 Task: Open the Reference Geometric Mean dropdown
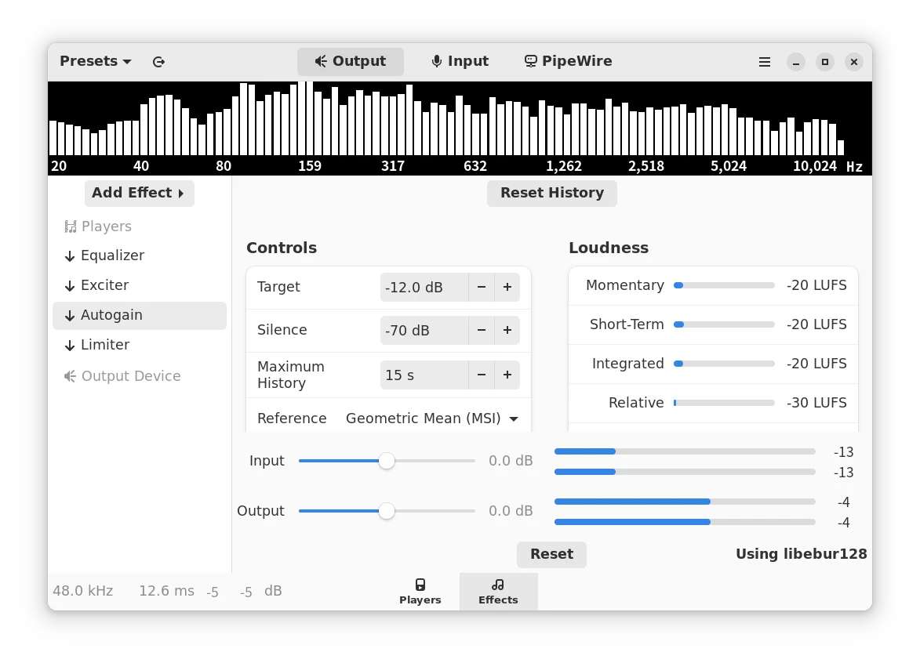coord(432,418)
